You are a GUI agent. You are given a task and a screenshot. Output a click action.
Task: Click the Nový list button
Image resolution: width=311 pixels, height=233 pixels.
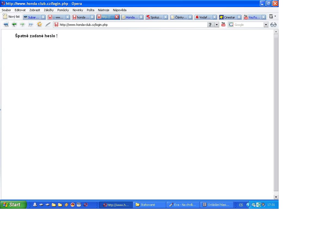pos(11,17)
